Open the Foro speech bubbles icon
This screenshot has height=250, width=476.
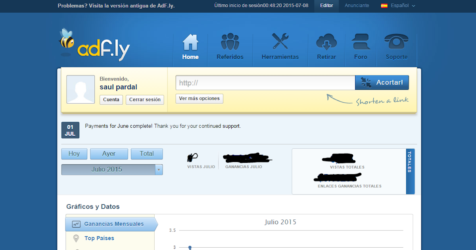pos(361,42)
